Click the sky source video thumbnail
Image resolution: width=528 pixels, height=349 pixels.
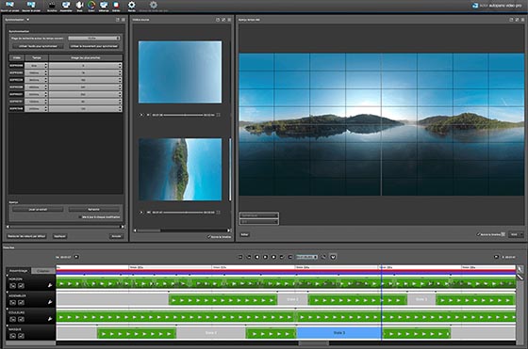pyautogui.click(x=180, y=72)
